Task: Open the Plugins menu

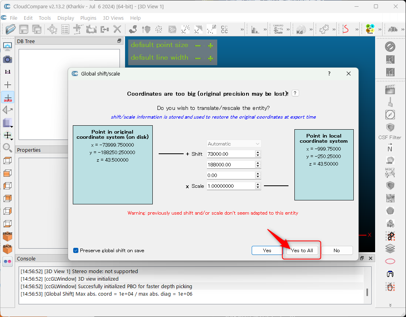Action: coord(88,18)
